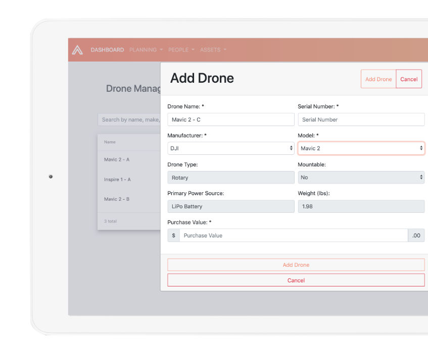
Task: Open the People dropdown menu
Action: point(181,50)
